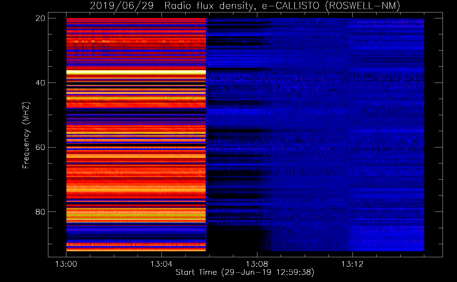Click the plot title mentioning ROSWELL-NM
The height and width of the screenshot is (282, 457).
(x=245, y=6)
